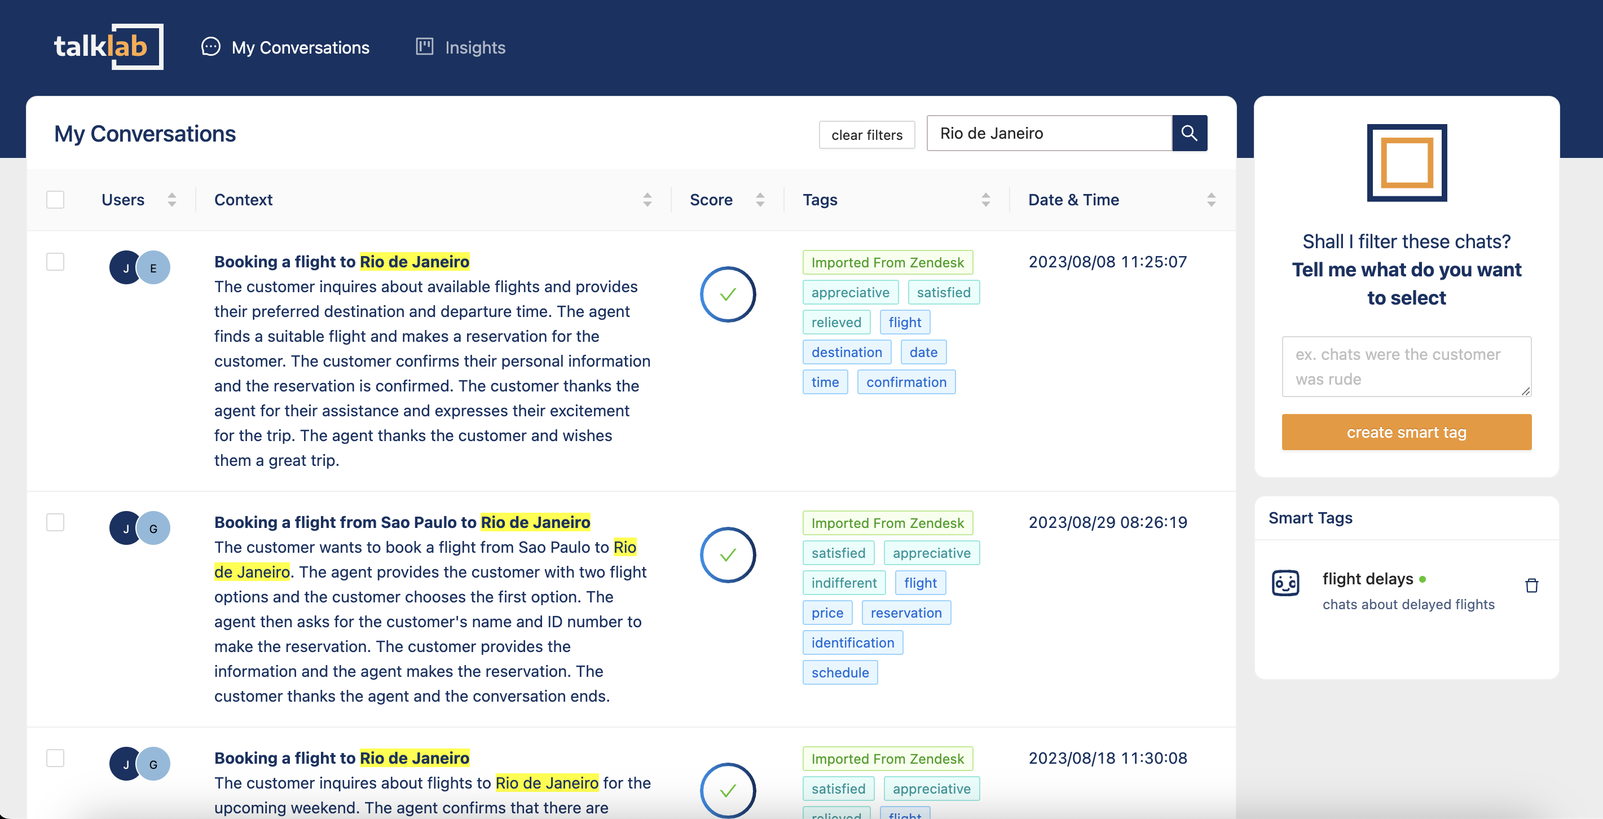Screen dimensions: 1603x819
Task: Click Imported From Zendesk tag in Sao Paulo row
Action: (887, 523)
